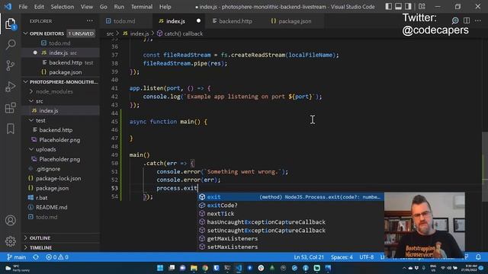Image resolution: width=488 pixels, height=274 pixels.
Task: Toggle secondary side bar layout icon
Action: tap(408, 7)
